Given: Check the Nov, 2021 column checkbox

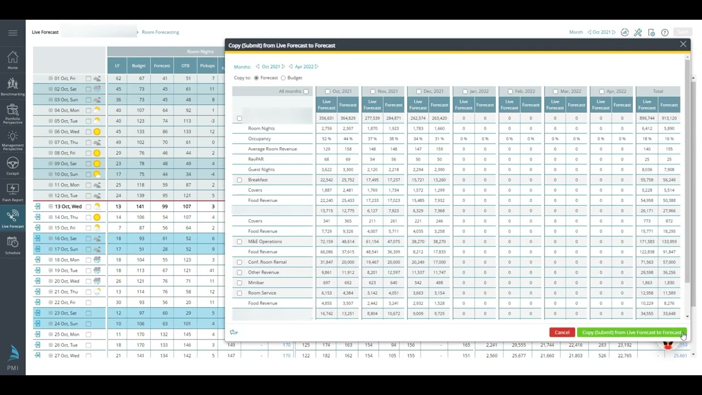Looking at the screenshot, I should point(373,92).
